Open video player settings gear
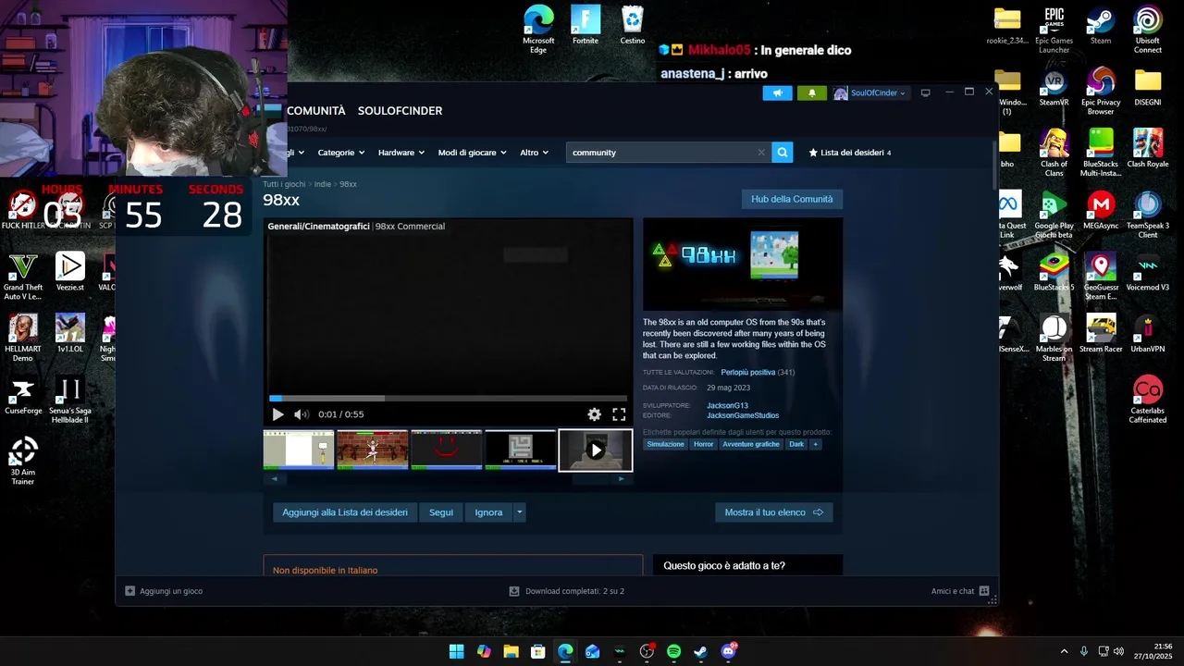The width and height of the screenshot is (1184, 666). point(594,414)
